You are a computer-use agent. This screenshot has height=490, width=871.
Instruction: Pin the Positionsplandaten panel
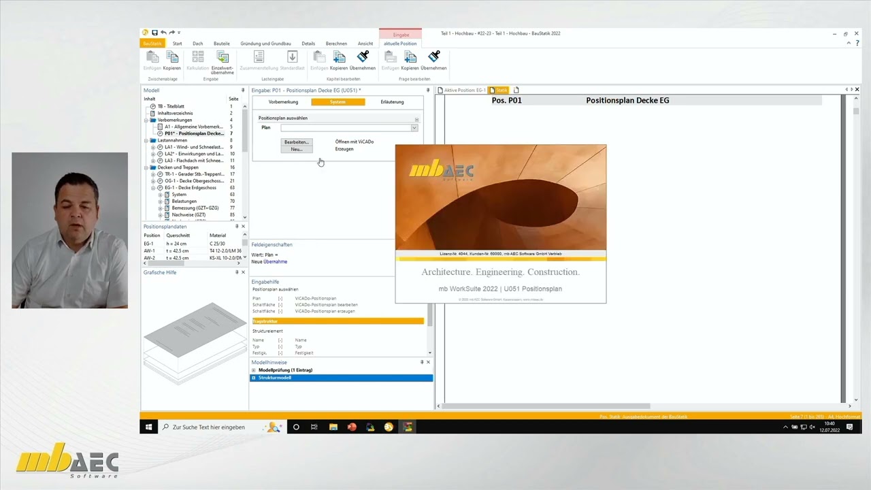tap(237, 227)
